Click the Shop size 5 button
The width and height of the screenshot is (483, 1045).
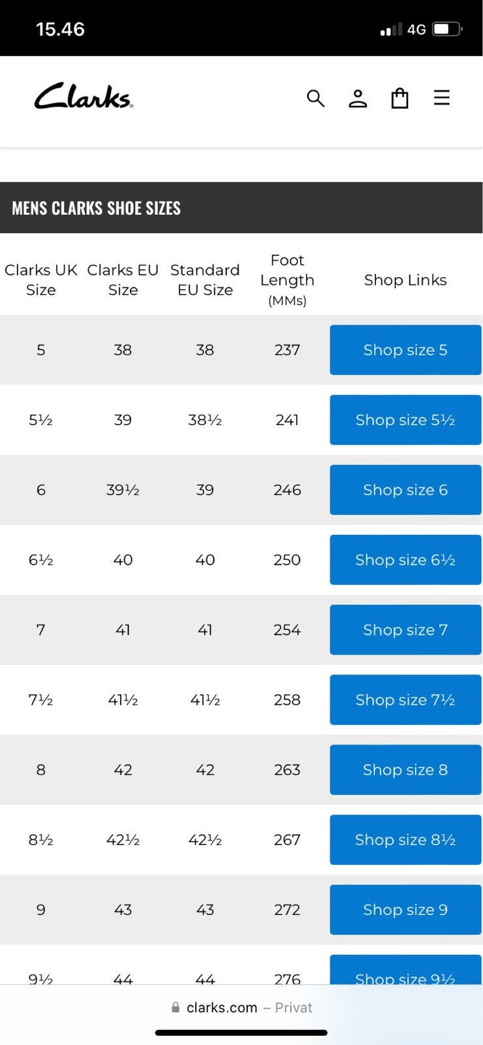pyautogui.click(x=405, y=350)
